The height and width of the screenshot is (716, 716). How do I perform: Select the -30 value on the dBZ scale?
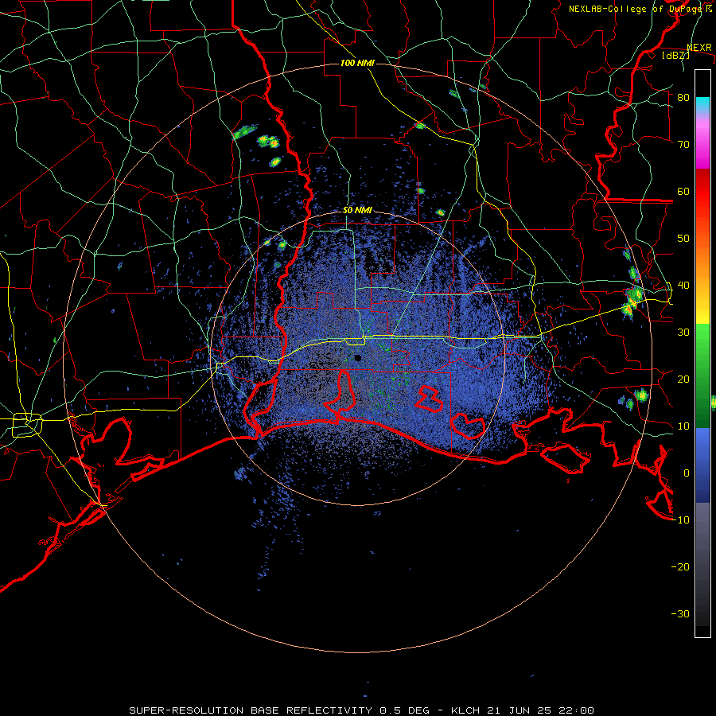tap(680, 614)
